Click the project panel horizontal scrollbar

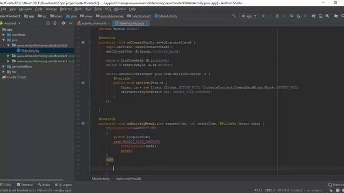[x=32, y=180]
